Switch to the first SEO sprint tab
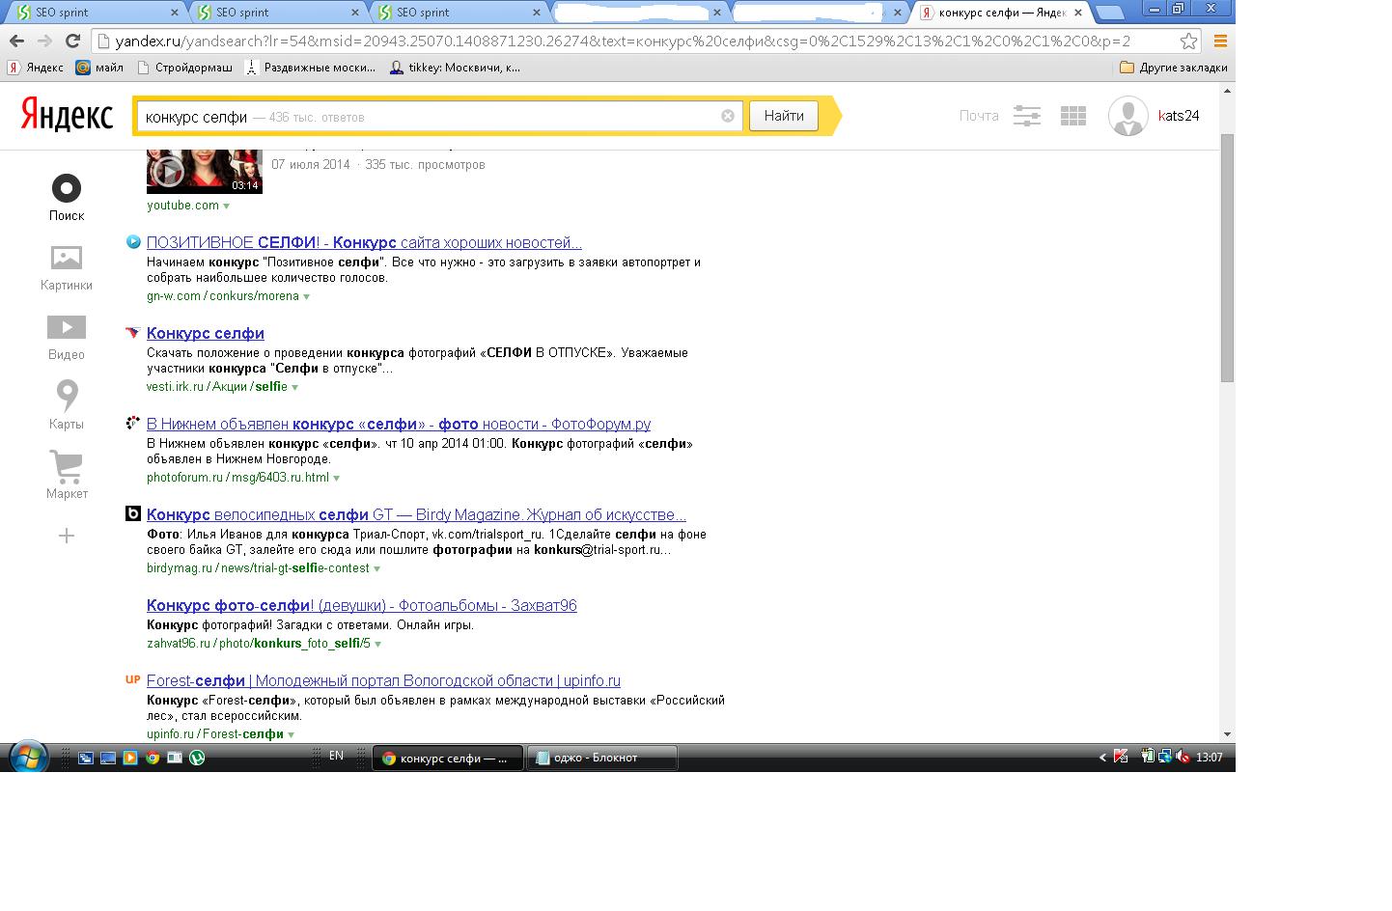The height and width of the screenshot is (911, 1392). tap(95, 13)
